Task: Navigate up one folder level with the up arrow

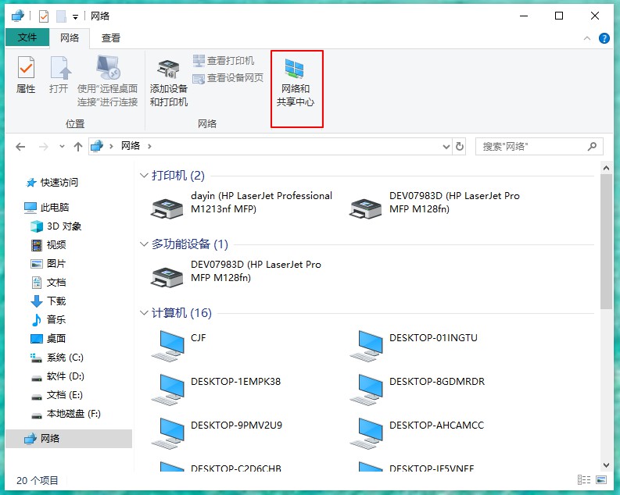Action: (78, 146)
